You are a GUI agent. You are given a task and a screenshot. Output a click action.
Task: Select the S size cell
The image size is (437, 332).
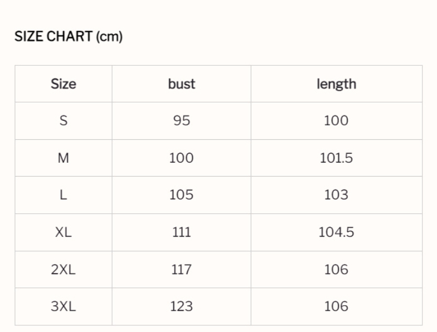tap(64, 121)
